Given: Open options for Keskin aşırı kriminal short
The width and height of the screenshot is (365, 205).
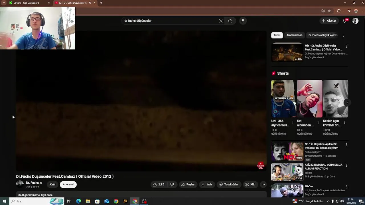Looking at the screenshot, I should 344,122.
